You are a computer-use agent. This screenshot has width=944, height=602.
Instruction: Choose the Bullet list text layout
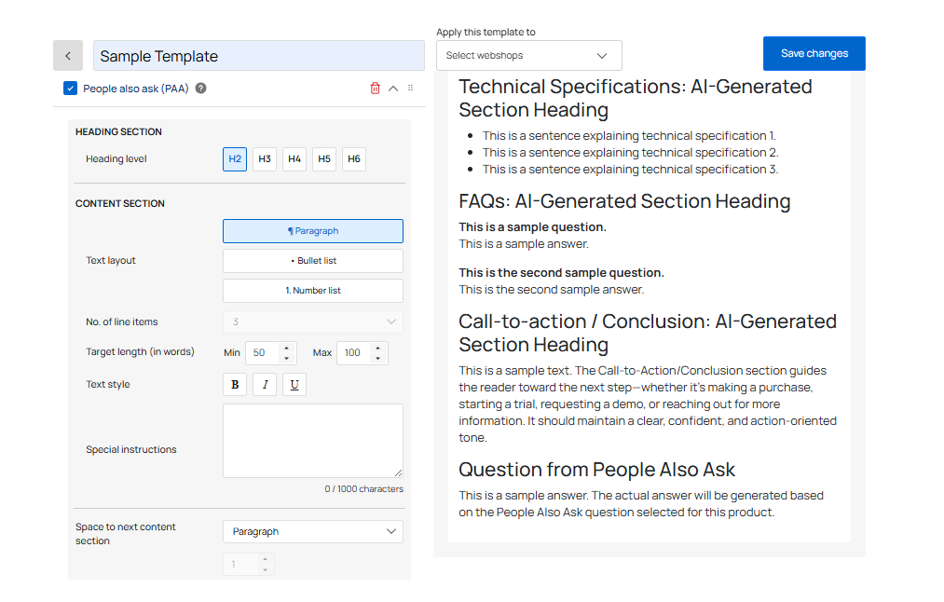(x=313, y=261)
